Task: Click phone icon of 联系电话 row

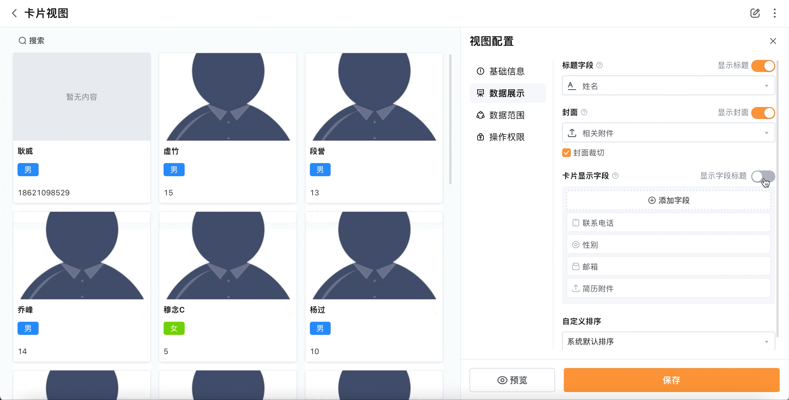Action: [x=576, y=223]
